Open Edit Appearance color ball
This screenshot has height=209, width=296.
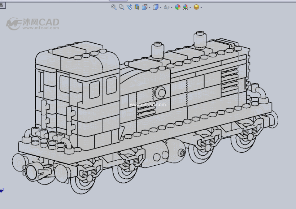[x=178, y=7]
